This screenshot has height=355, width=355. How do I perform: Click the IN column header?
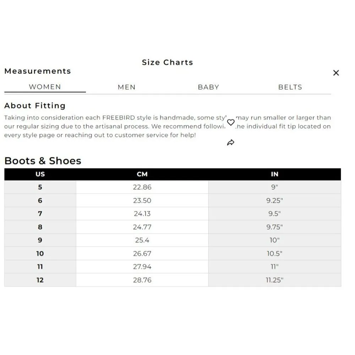click(274, 174)
